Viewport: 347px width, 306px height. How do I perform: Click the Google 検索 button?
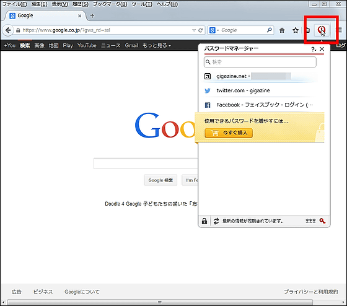coord(160,180)
